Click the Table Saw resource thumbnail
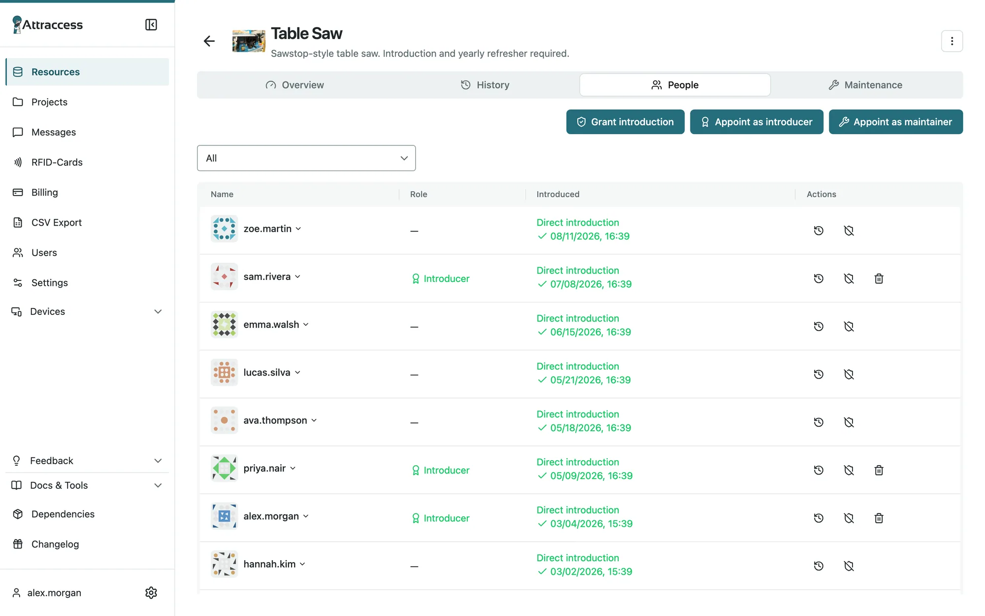Image resolution: width=985 pixels, height=616 pixels. [x=249, y=41]
